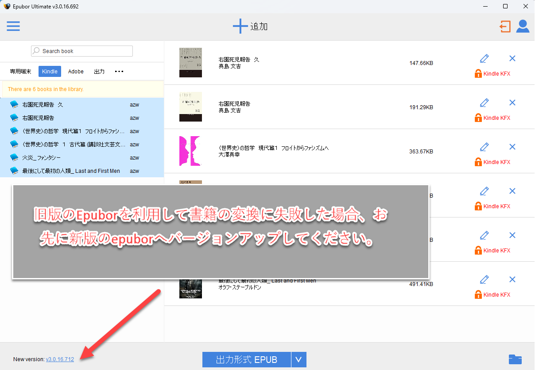Viewport: 535px width, 370px height.
Task: Show more tabs via three-dots
Action: (x=119, y=72)
